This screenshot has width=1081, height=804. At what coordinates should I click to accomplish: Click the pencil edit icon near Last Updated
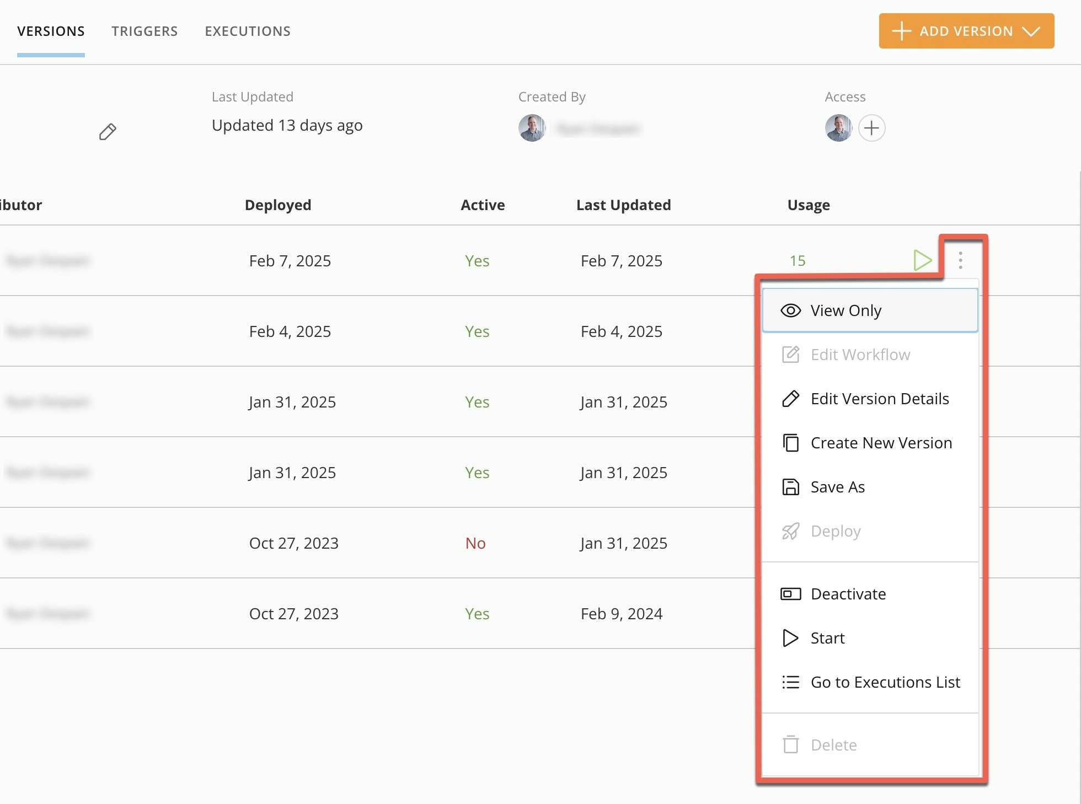coord(108,131)
